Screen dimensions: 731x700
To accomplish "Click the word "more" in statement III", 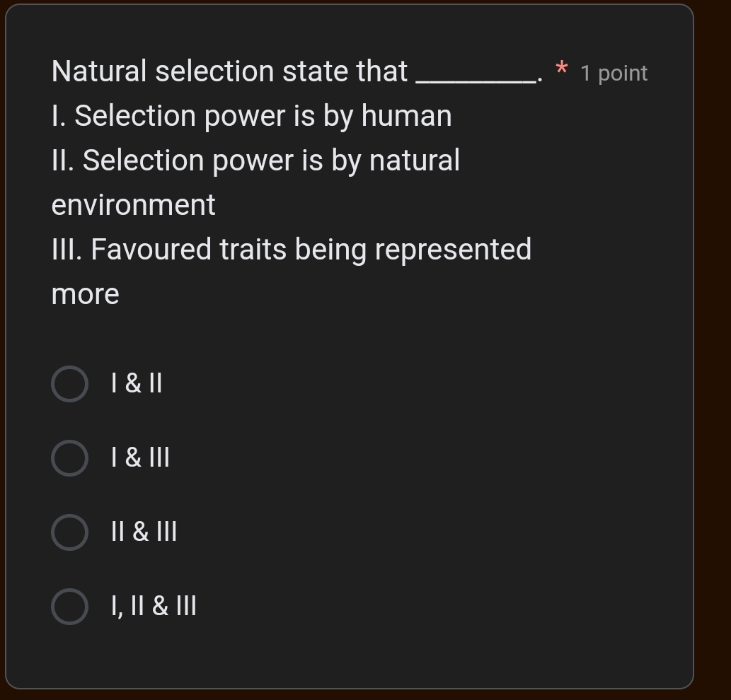I will click(x=84, y=293).
